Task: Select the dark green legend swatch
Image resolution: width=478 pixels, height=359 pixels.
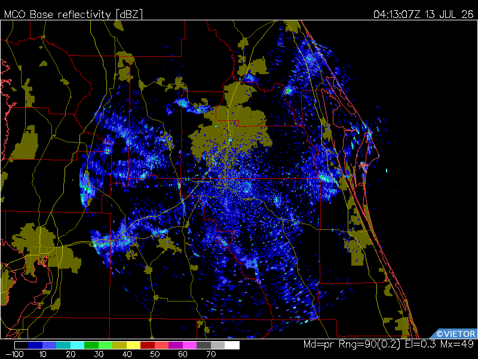Action: click(91, 345)
